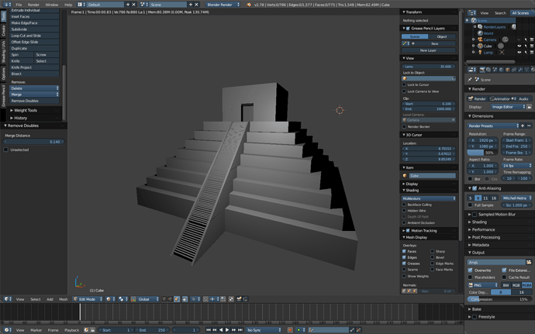The width and height of the screenshot is (535, 334).
Task: Open the Edit Mode selector dropdown
Action: point(88,299)
